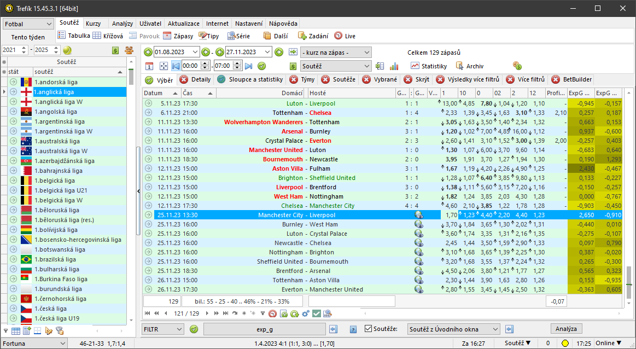The height and width of the screenshot is (349, 636).
Task: Open the Zápasy matches view
Action: (x=178, y=36)
